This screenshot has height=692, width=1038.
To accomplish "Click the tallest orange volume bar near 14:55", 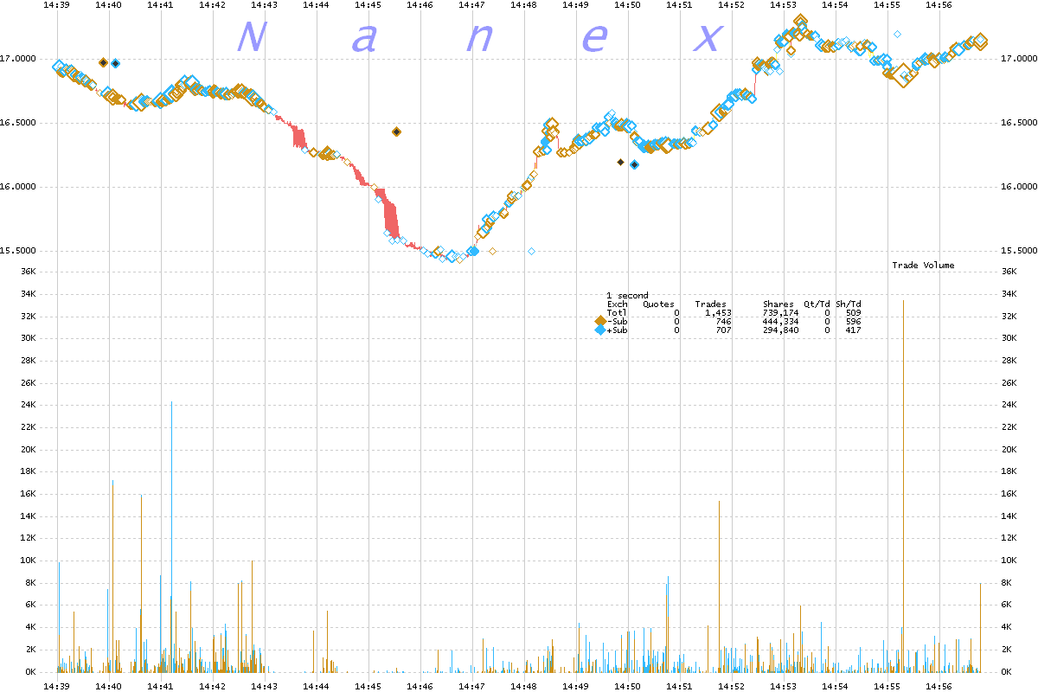I will (903, 485).
